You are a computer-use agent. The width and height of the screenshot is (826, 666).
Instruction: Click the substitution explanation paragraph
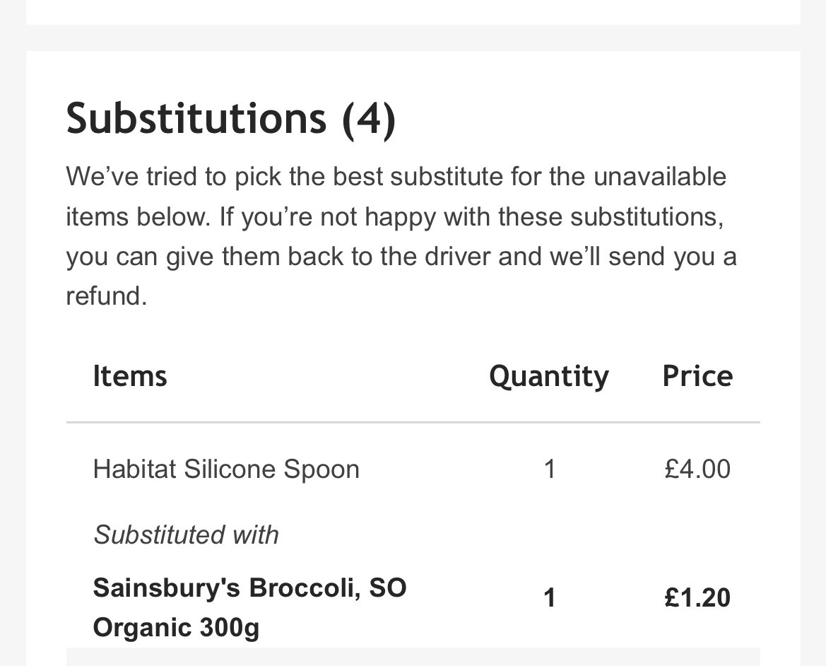(x=401, y=236)
